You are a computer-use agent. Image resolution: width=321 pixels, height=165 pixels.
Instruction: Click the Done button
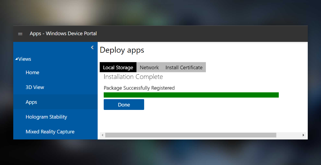point(124,105)
